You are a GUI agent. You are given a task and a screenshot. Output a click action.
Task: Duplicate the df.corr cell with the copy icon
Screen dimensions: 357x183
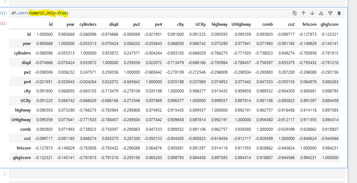pos(294,13)
